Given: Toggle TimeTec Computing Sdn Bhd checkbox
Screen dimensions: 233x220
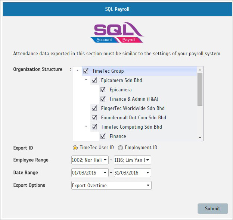Looking at the screenshot, I should pyautogui.click(x=94, y=127).
